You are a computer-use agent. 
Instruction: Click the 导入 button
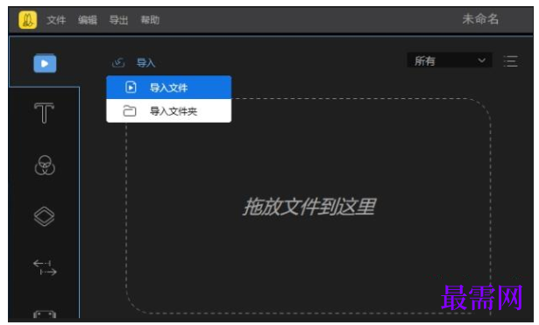145,63
